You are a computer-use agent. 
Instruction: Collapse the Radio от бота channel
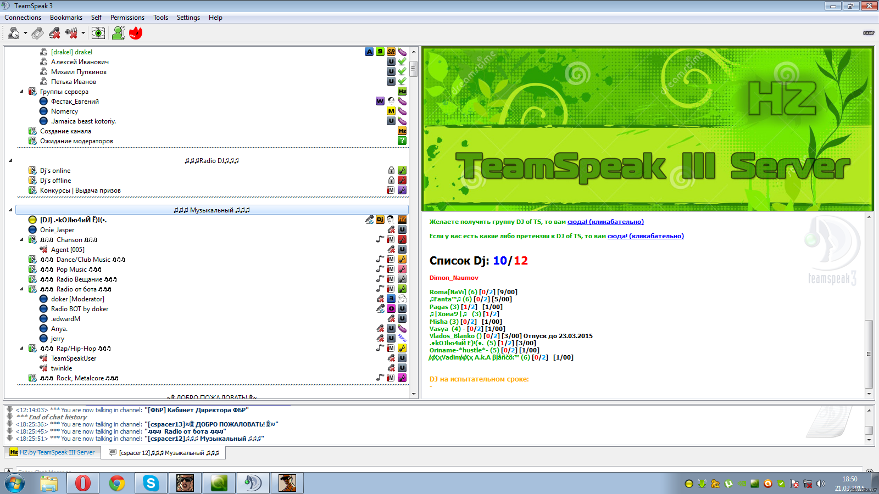click(21, 289)
